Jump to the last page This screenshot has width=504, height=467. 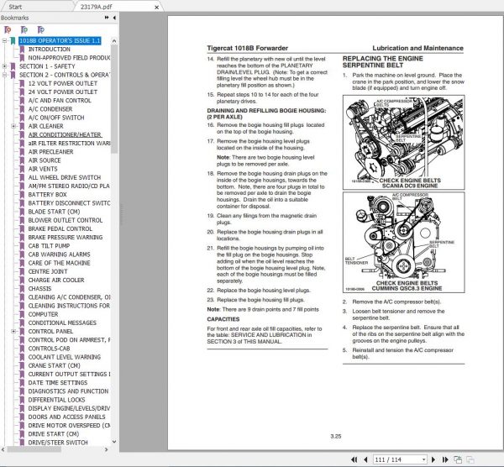pos(445,459)
